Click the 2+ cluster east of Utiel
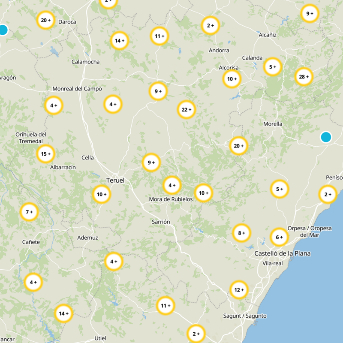This screenshot has width=343, height=343. click(x=196, y=334)
